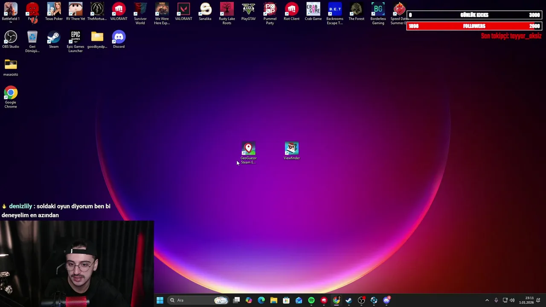The width and height of the screenshot is (546, 307).
Task: Open Backrooms Escape Together shortcut
Action: pos(335,14)
